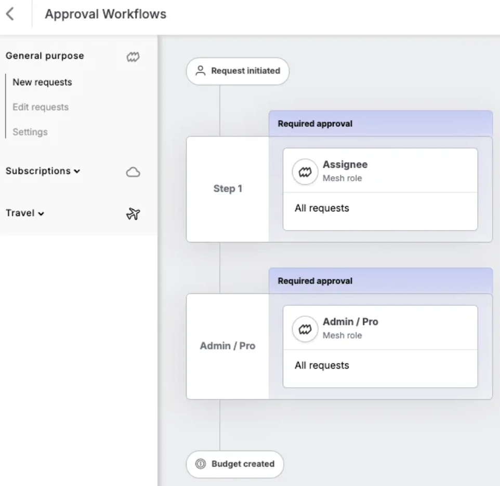Expand the Subscriptions section

tap(43, 171)
